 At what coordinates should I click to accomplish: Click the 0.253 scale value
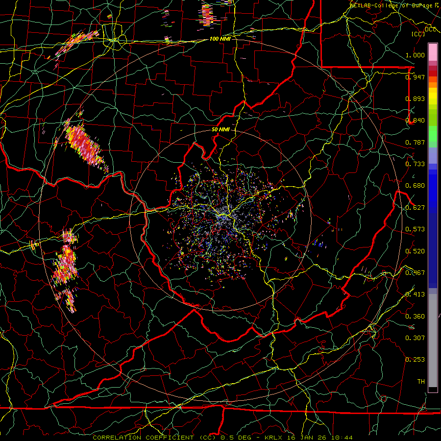415,360
